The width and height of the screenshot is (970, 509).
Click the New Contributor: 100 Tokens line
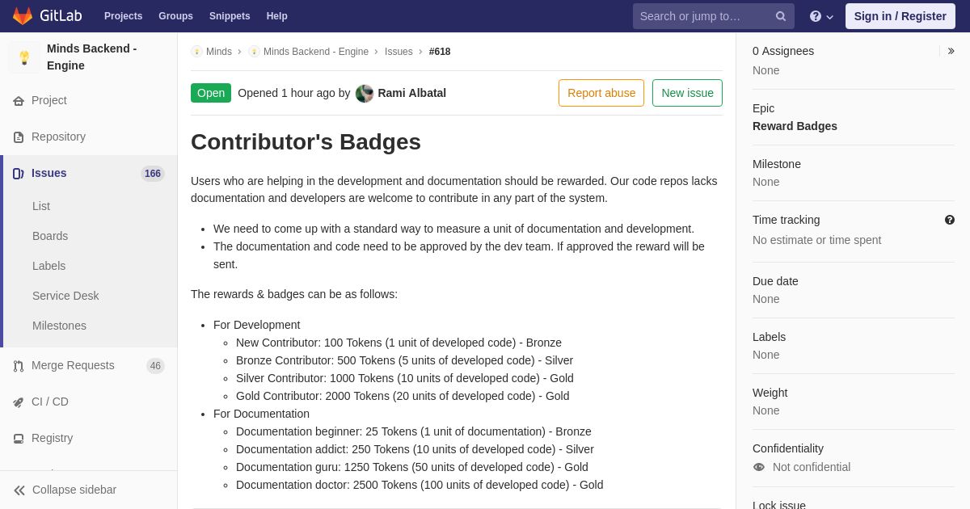click(x=399, y=343)
